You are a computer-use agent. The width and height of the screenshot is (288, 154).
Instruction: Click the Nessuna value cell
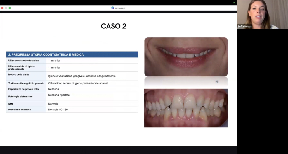[92, 89]
